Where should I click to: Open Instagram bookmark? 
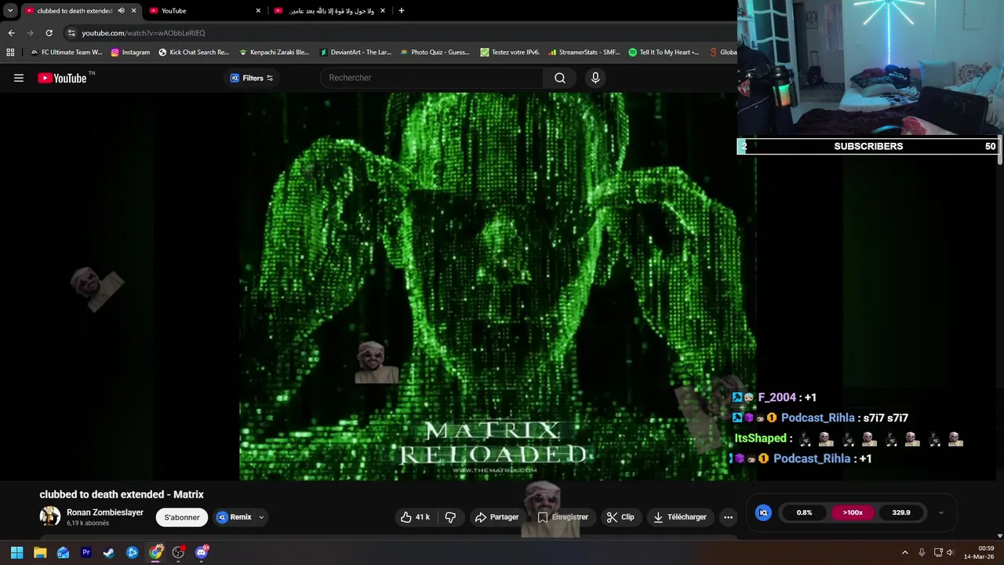(130, 53)
